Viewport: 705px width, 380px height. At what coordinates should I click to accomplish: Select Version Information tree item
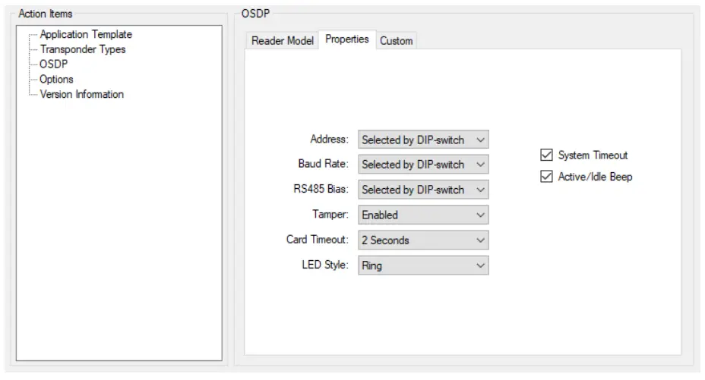(81, 94)
